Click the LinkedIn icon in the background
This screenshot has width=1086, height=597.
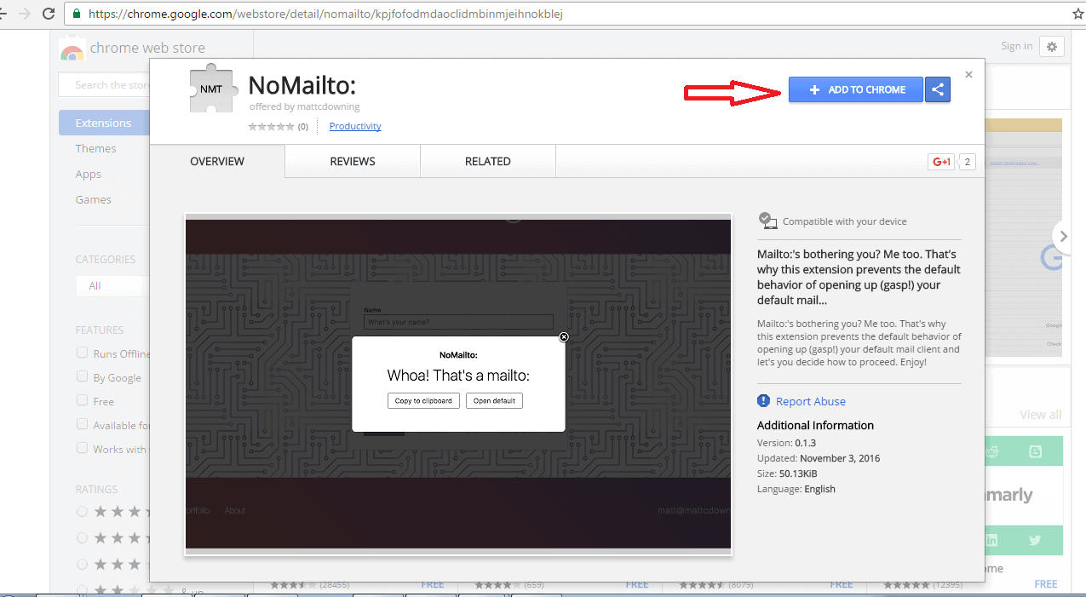992,540
